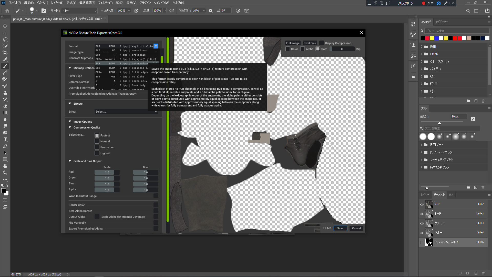Click the Hand tool icon

5,166
